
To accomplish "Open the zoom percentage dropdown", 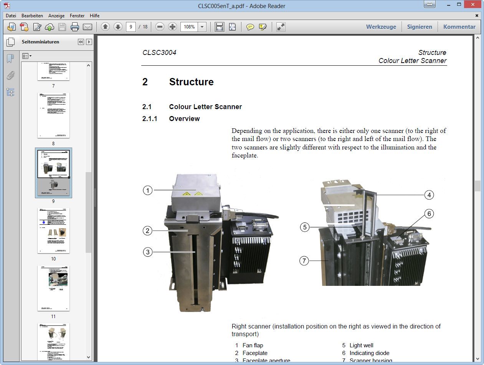I will tap(203, 27).
